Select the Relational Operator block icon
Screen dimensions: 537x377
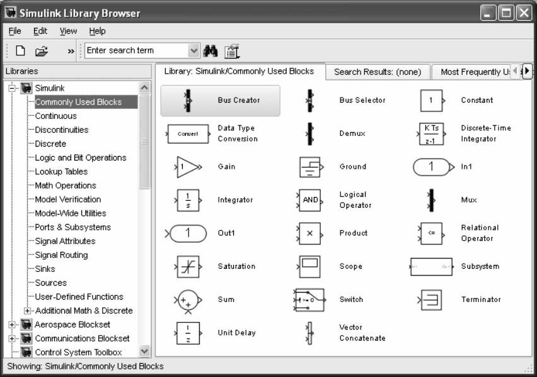432,234
